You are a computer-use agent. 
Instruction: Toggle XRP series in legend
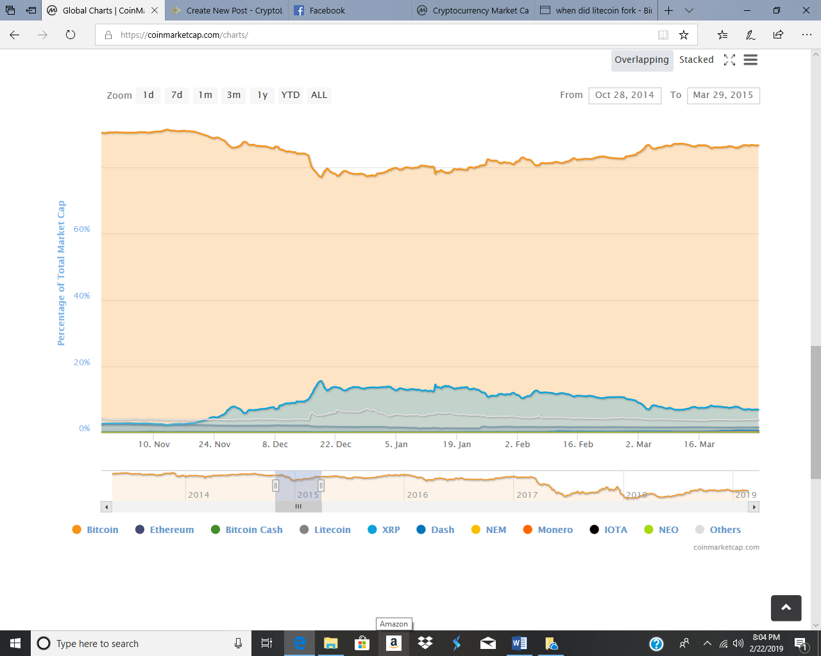coord(384,530)
